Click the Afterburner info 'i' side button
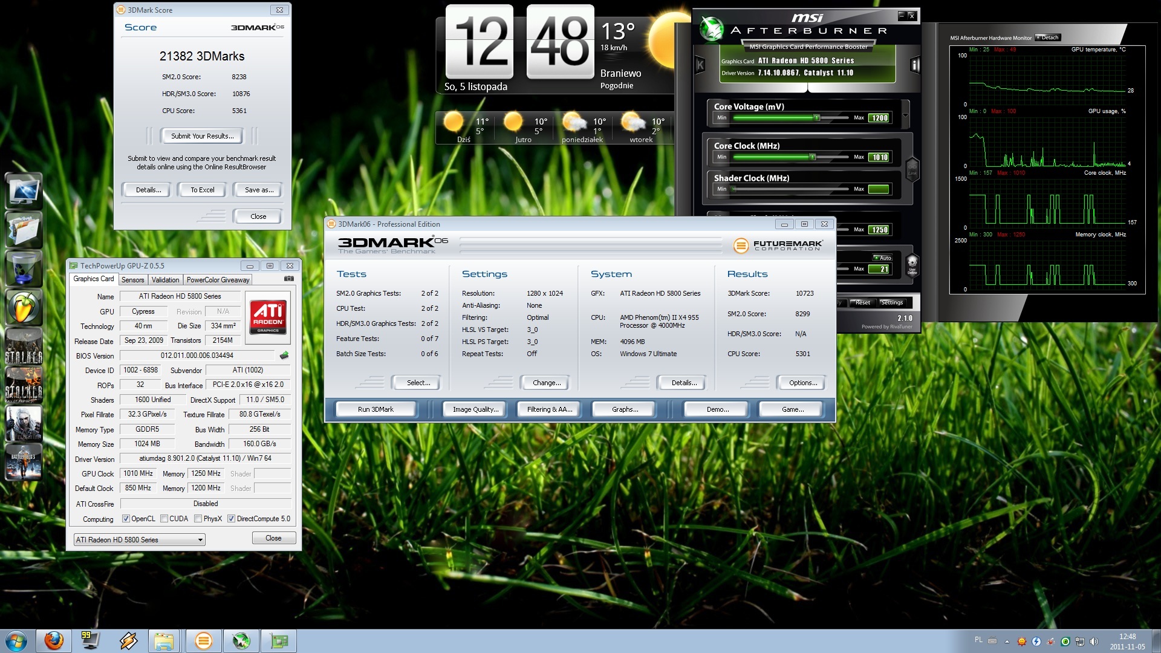 point(915,65)
